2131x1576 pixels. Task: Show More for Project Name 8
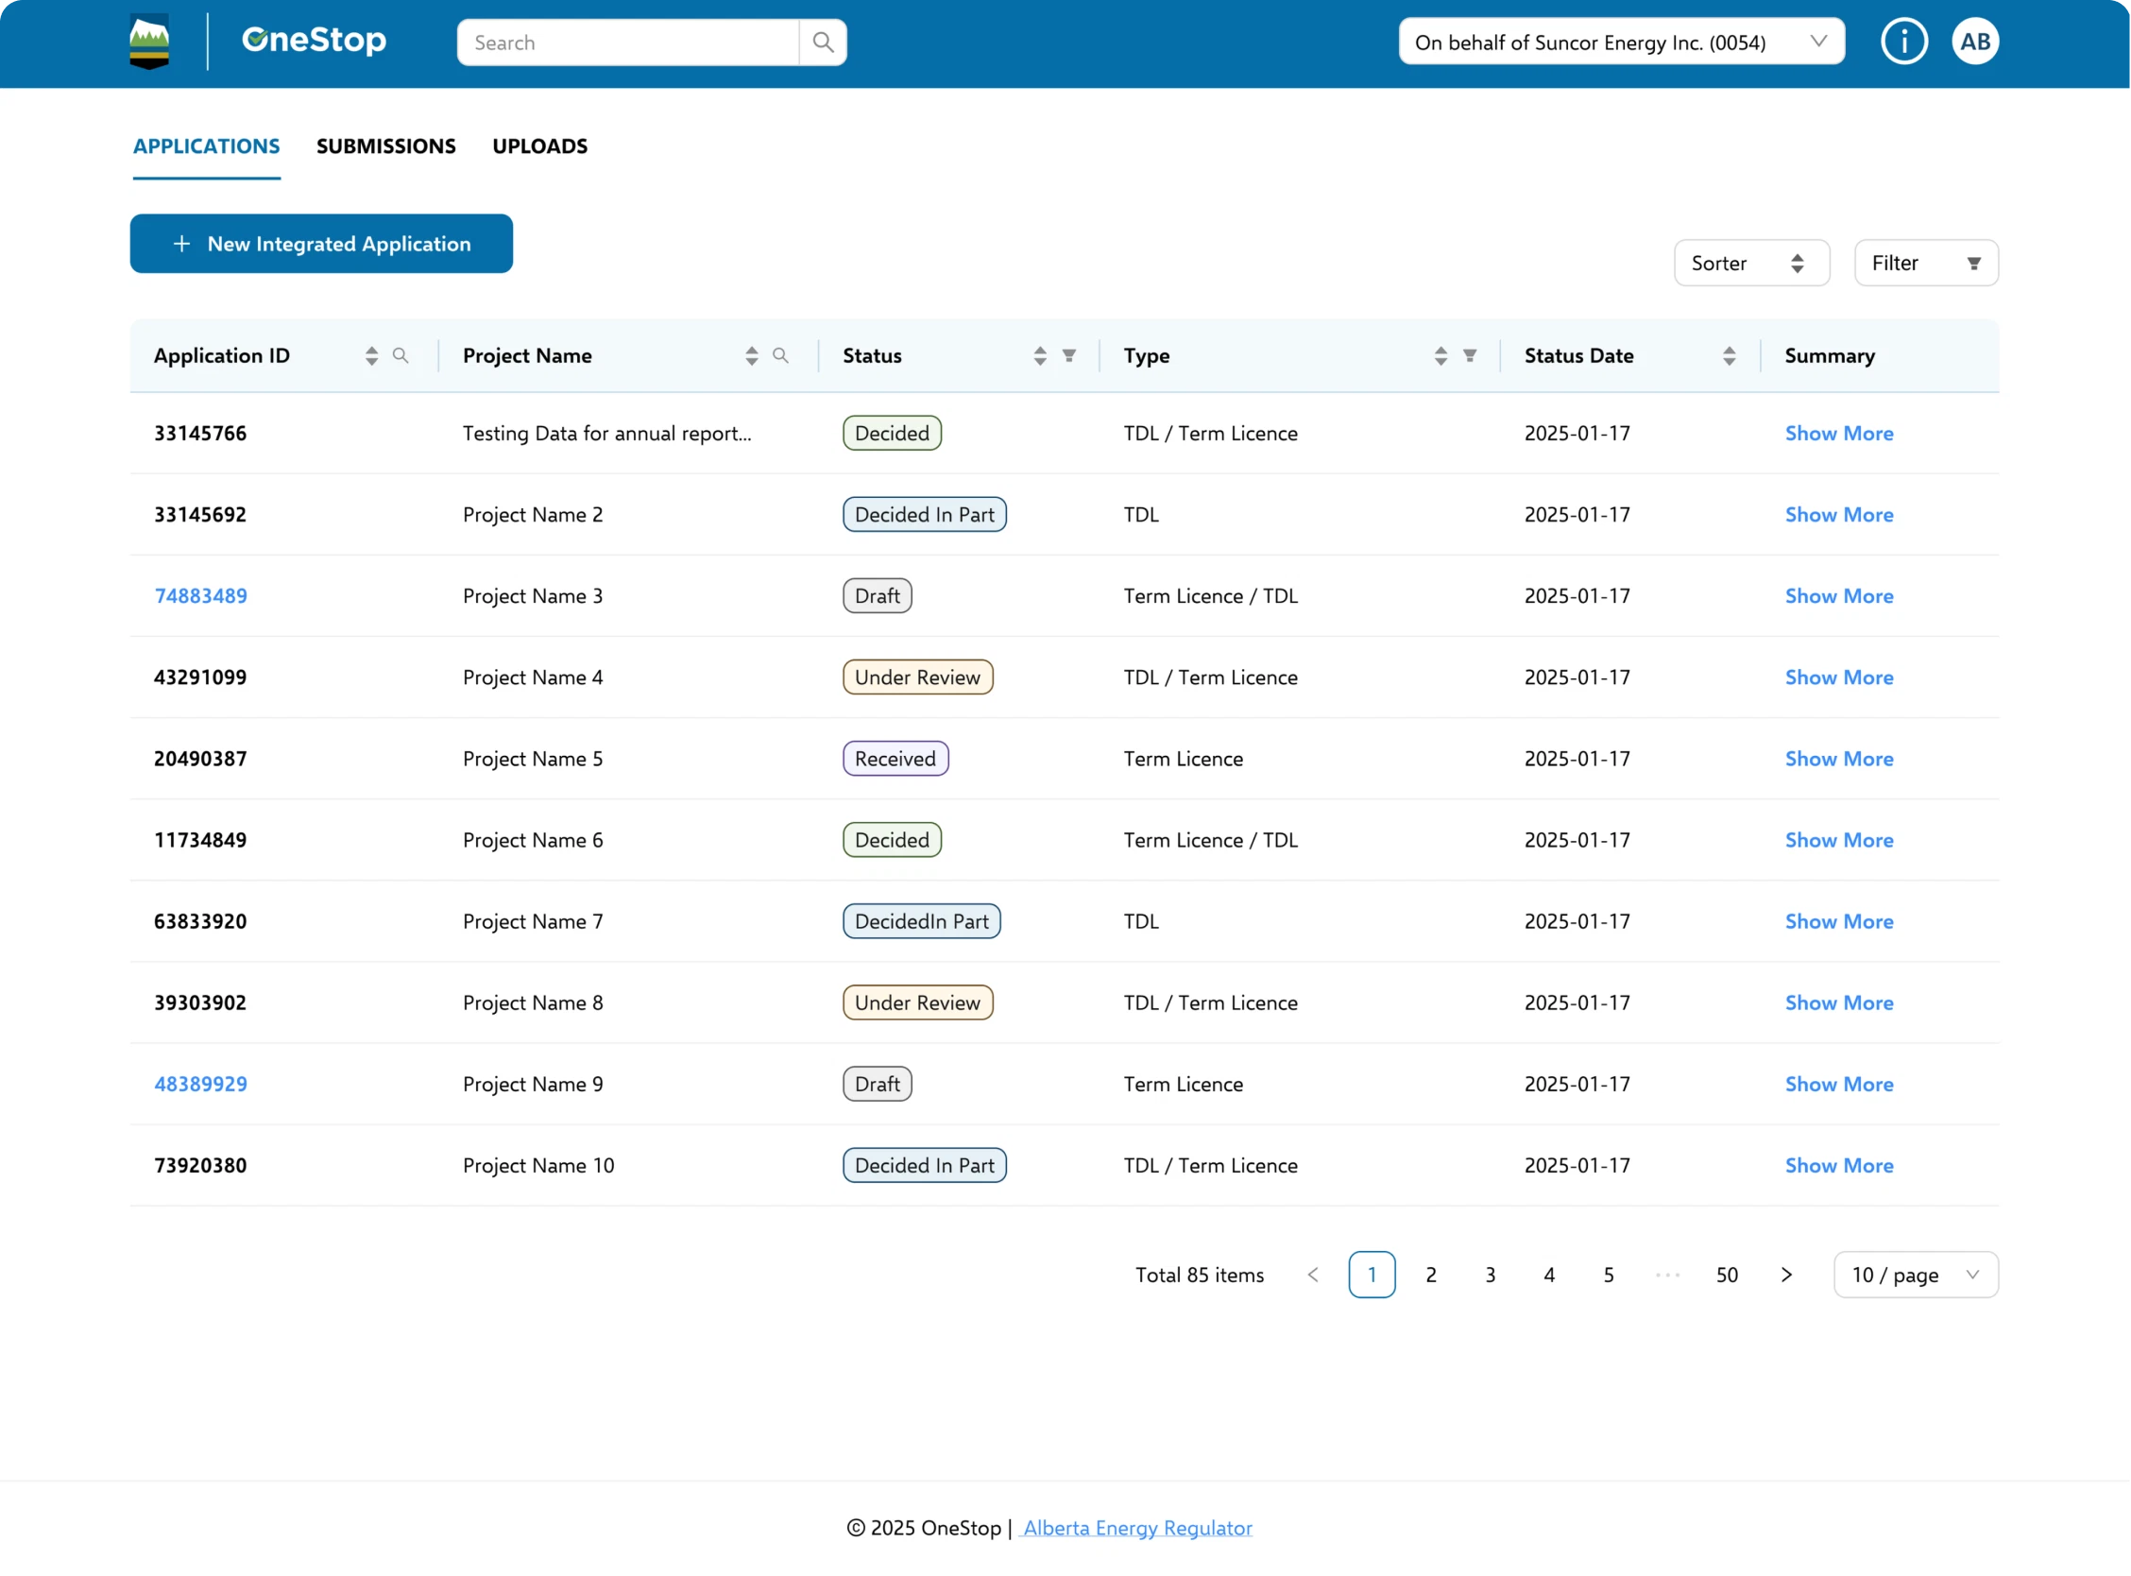(x=1839, y=1002)
